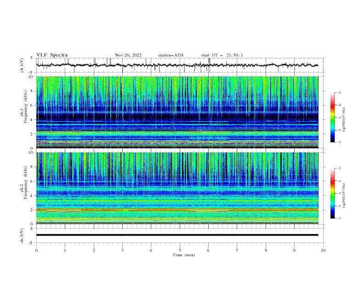The image size is (364, 281).
Task: Click the 'ch.1(V)' waveform axis label
Action: point(22,65)
